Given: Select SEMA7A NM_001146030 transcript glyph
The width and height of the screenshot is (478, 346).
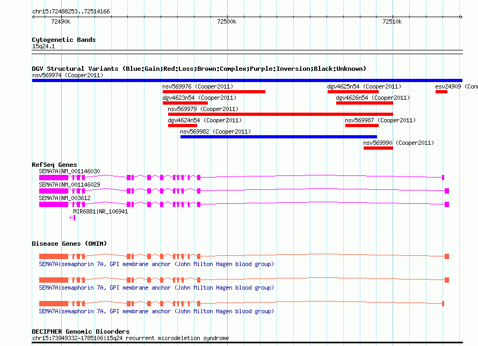Looking at the screenshot, I should click(242, 177).
